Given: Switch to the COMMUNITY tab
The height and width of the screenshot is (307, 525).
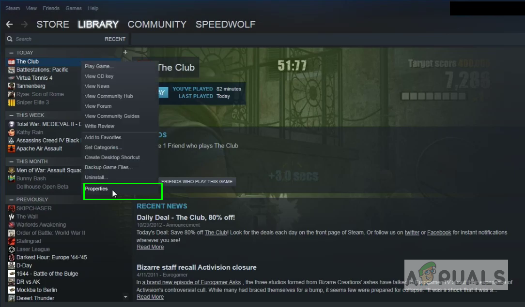Looking at the screenshot, I should pyautogui.click(x=157, y=24).
